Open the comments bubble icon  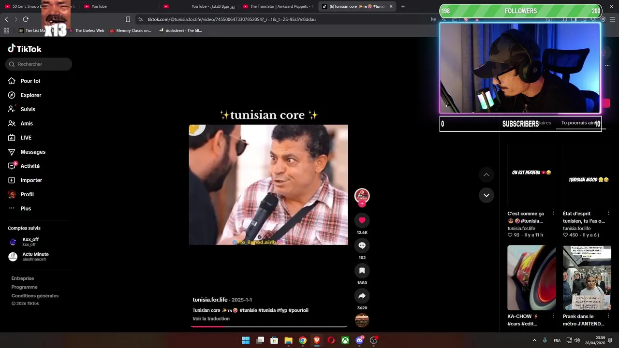click(362, 246)
